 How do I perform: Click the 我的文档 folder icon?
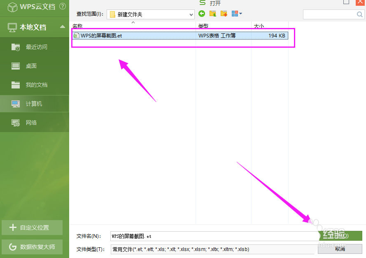(16, 85)
